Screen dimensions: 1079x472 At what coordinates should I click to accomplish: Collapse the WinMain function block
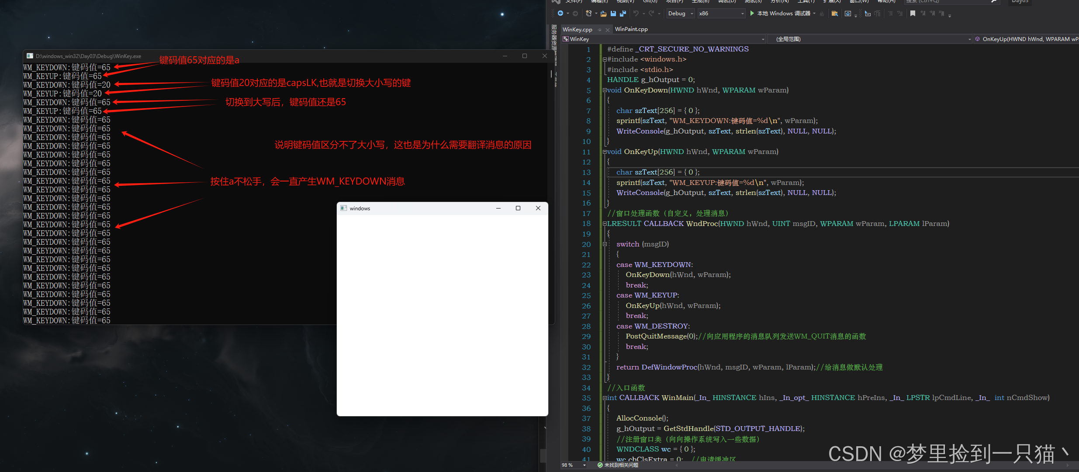(605, 398)
